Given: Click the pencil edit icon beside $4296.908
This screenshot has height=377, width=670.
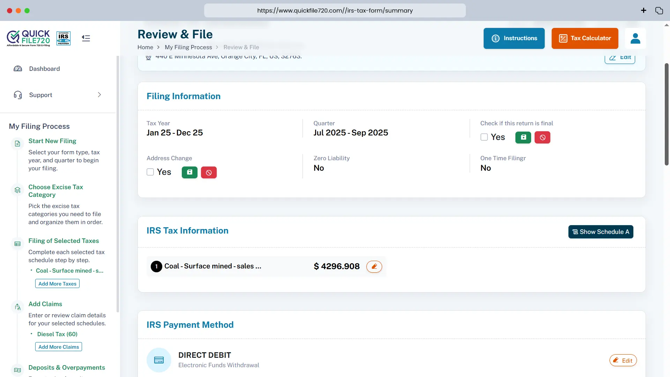Looking at the screenshot, I should (374, 266).
